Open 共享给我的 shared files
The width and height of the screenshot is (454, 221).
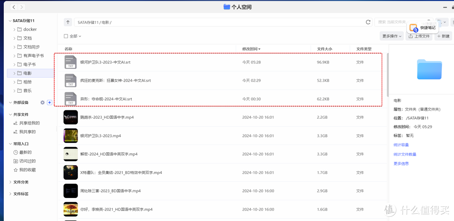[29, 123]
